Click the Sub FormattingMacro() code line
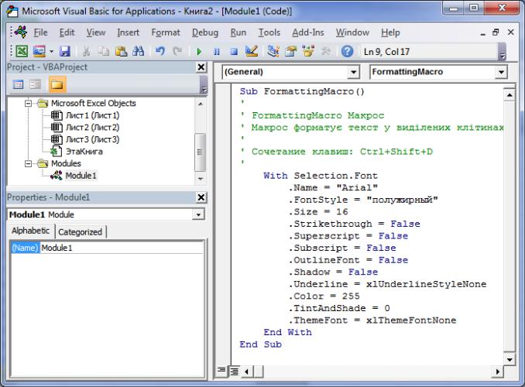The height and width of the screenshot is (387, 525). 302,91
